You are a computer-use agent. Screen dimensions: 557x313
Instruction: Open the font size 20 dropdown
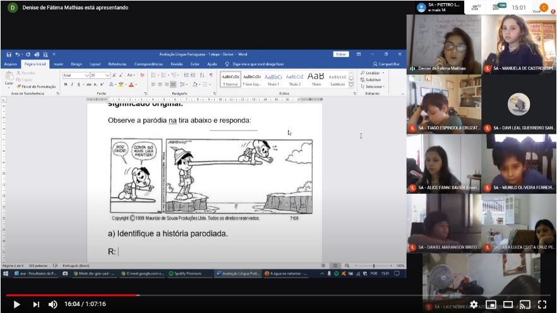tap(107, 75)
